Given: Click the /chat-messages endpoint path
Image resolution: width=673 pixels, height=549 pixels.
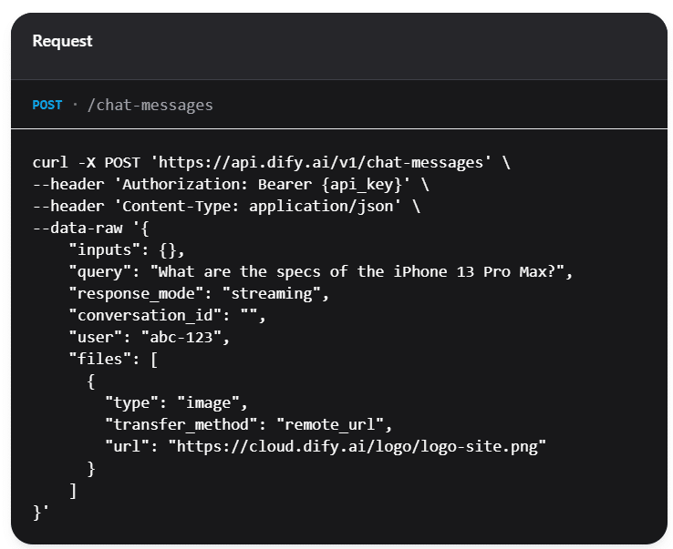Looking at the screenshot, I should click(150, 105).
